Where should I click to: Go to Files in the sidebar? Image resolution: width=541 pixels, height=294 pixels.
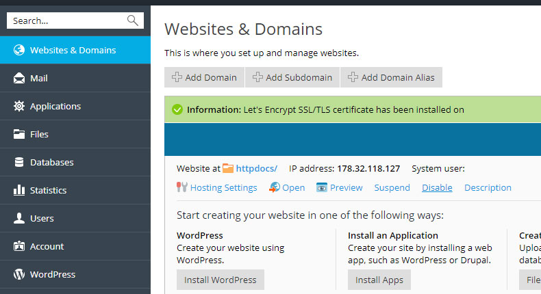click(75, 134)
